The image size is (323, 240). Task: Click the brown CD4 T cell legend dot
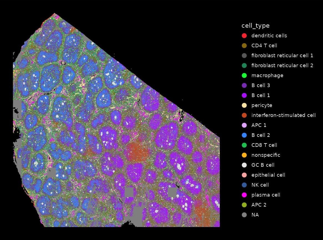[244, 46]
